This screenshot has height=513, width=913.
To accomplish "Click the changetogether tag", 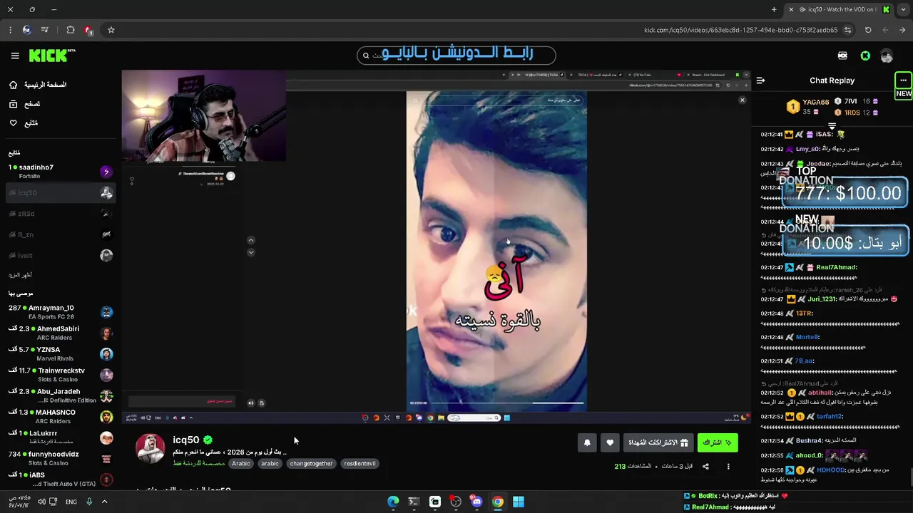I will tap(311, 463).
